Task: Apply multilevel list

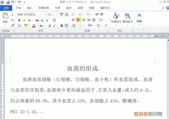Action: click(x=88, y=14)
